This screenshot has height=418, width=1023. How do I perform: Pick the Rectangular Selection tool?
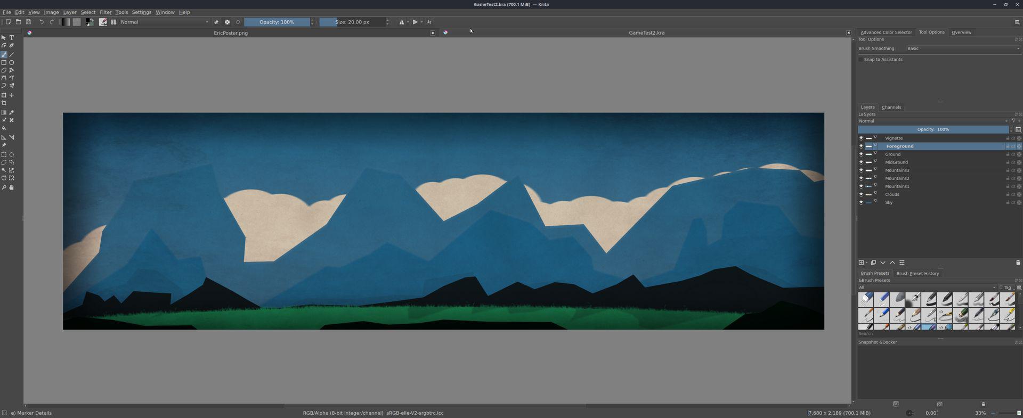[4, 154]
